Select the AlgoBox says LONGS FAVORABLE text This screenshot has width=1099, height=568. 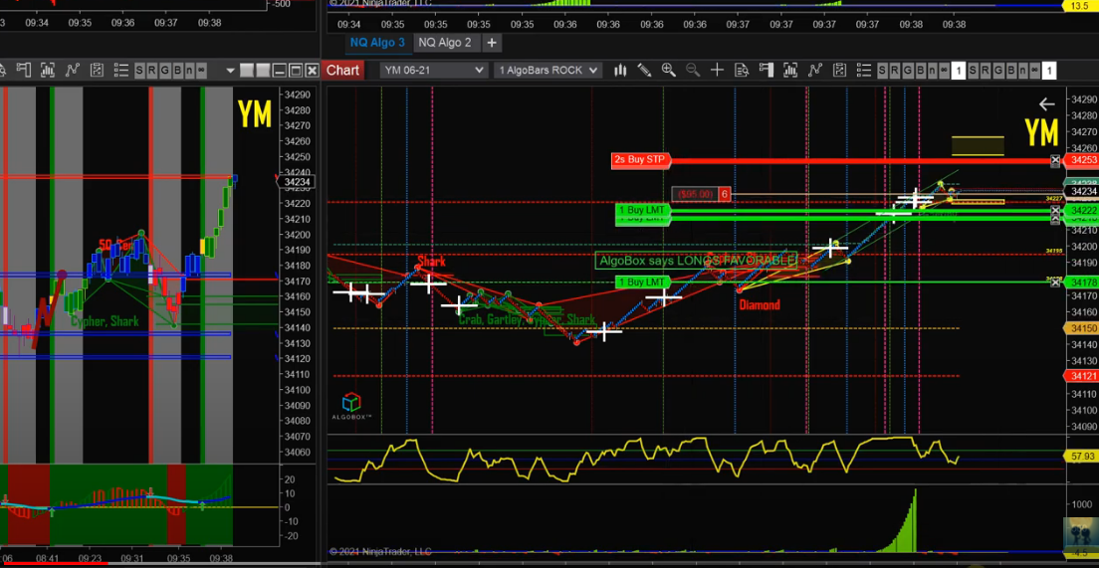pos(697,261)
